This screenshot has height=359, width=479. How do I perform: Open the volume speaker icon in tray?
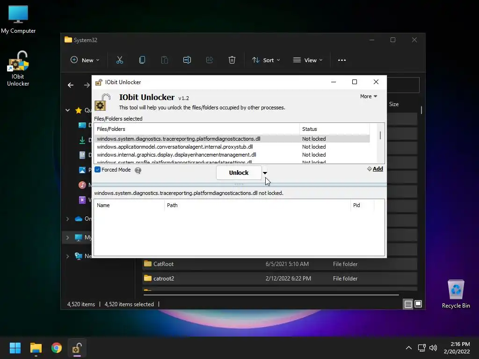(x=433, y=348)
